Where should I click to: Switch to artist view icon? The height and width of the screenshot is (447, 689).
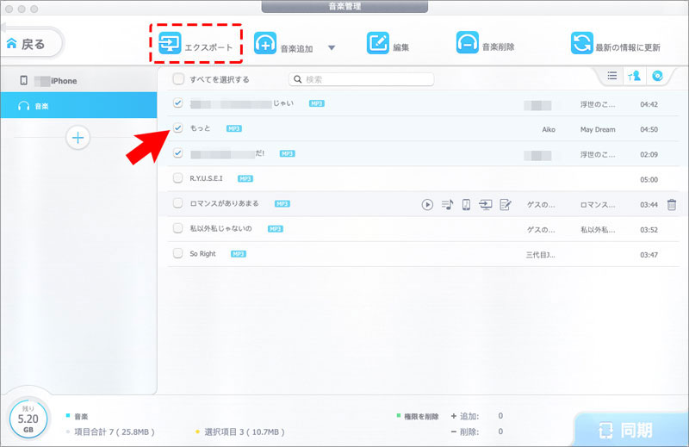coord(634,76)
